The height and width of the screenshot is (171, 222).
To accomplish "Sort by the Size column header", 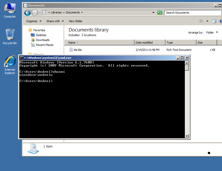I will pyautogui.click(x=207, y=43).
